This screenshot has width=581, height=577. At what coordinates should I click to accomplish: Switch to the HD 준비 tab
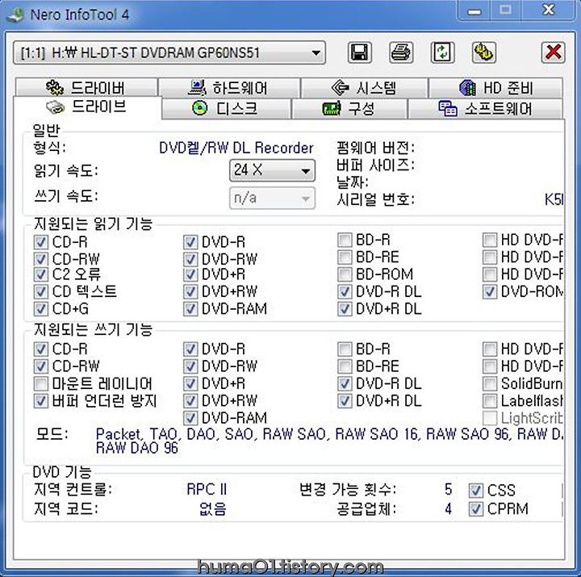click(x=495, y=87)
